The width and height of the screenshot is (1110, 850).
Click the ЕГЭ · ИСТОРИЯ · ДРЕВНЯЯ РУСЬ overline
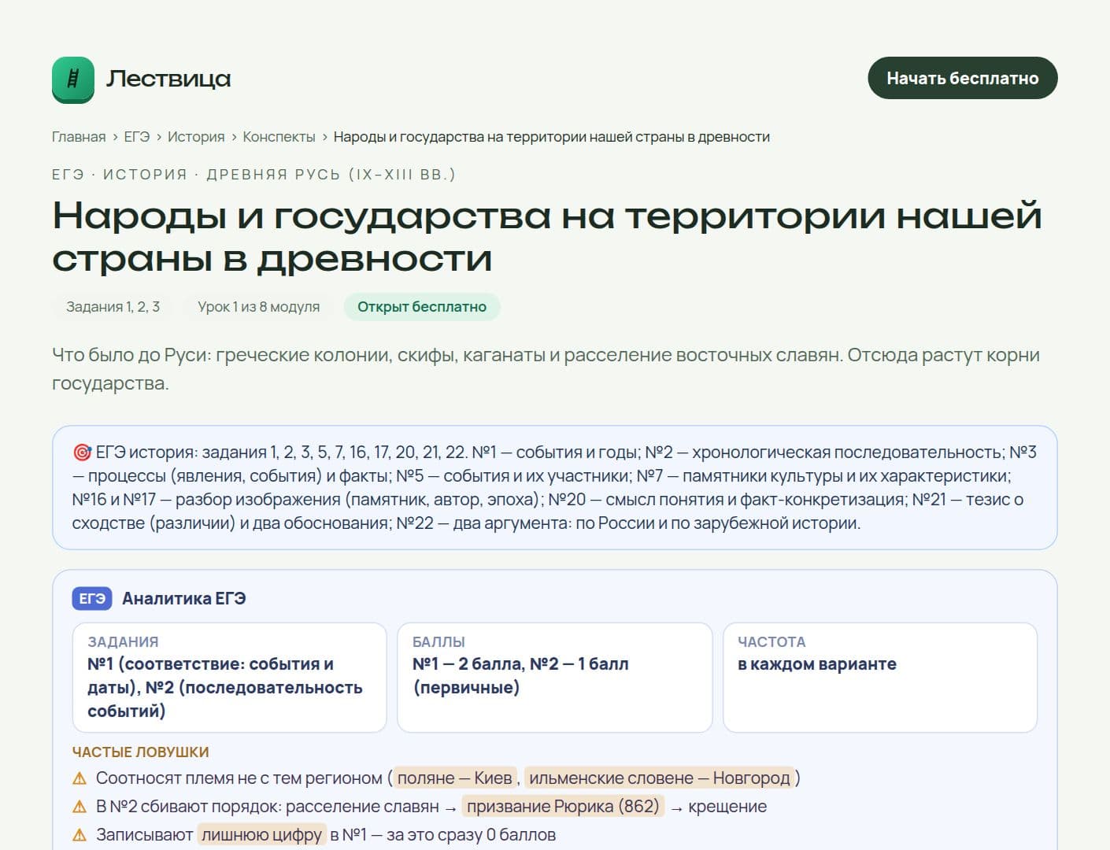click(253, 175)
